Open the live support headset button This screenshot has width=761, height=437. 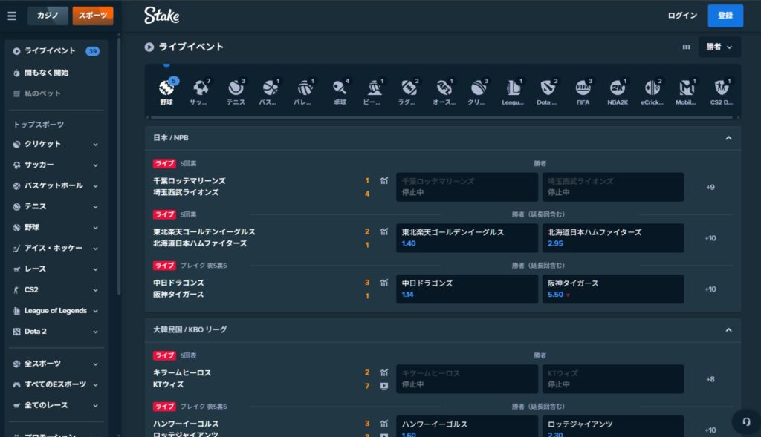pyautogui.click(x=746, y=422)
